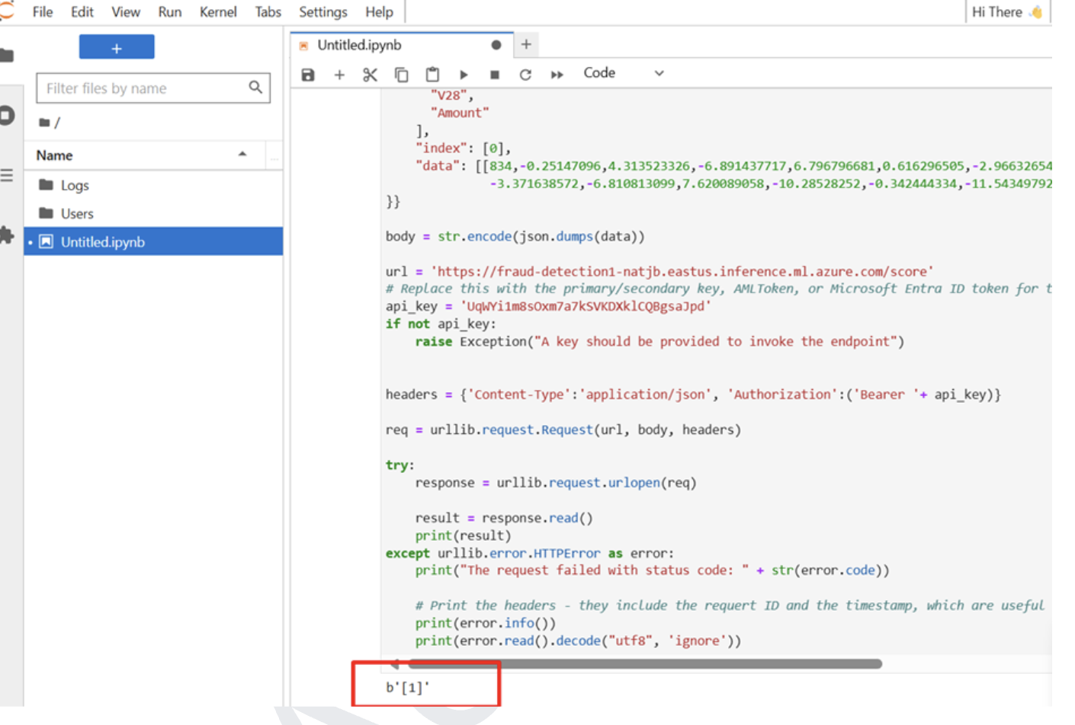
Task: Click the search magnifier icon in file filter
Action: [x=255, y=88]
